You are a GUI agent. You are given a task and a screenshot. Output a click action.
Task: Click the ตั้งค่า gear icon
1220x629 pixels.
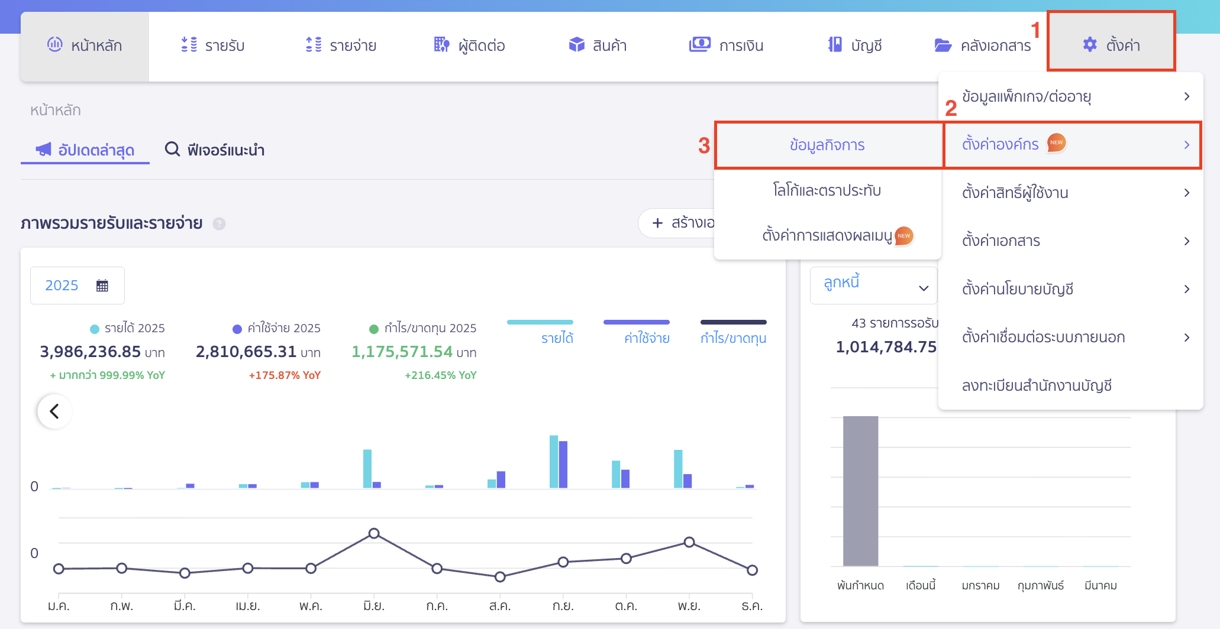click(1089, 44)
